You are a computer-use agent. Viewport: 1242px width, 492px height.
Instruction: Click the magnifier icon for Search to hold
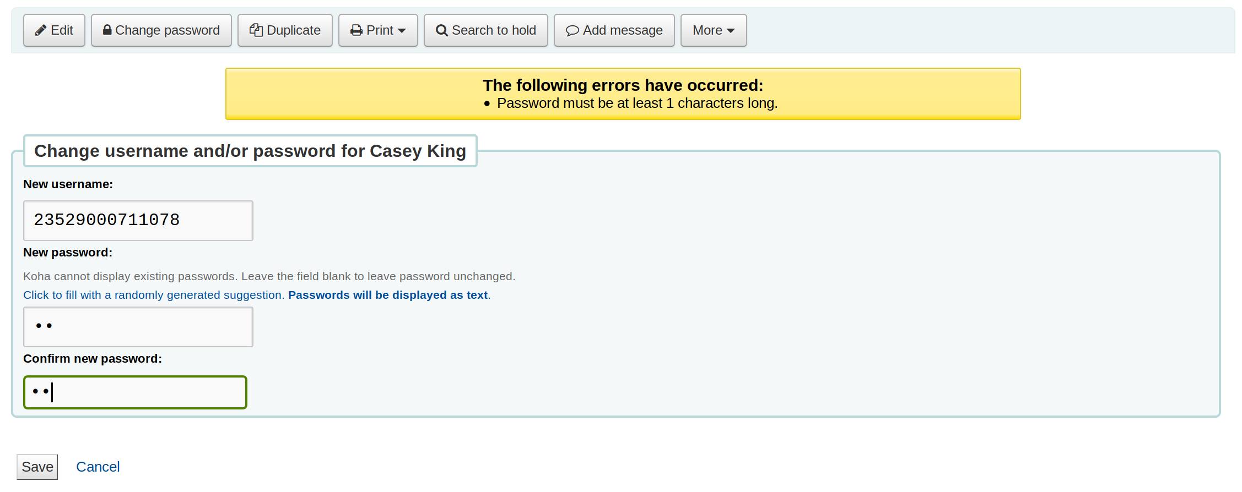(x=441, y=30)
